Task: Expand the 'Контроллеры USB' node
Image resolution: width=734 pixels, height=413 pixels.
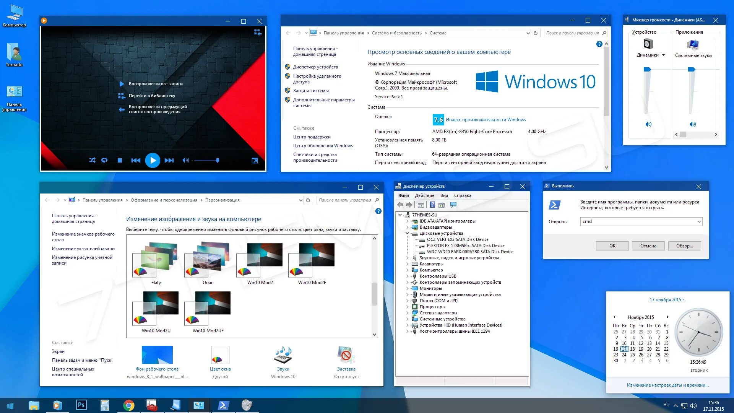Action: coord(408,276)
